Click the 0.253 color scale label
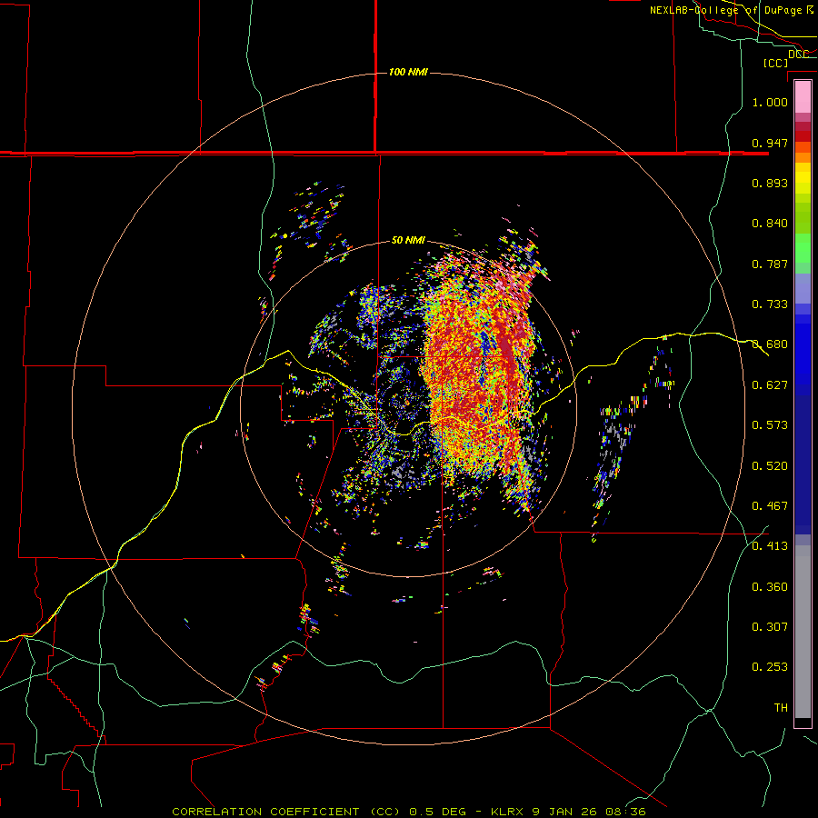 [x=770, y=667]
